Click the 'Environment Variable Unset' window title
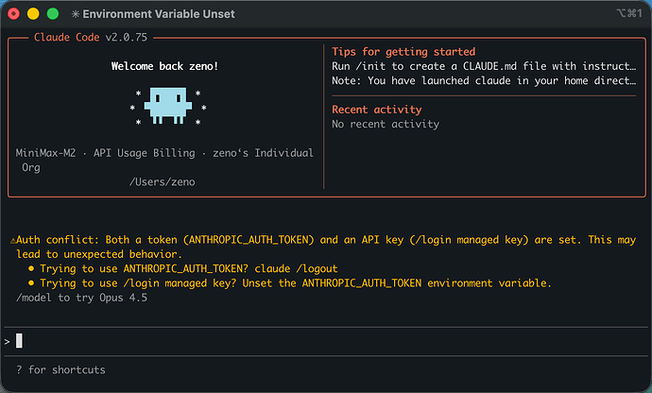 click(159, 14)
